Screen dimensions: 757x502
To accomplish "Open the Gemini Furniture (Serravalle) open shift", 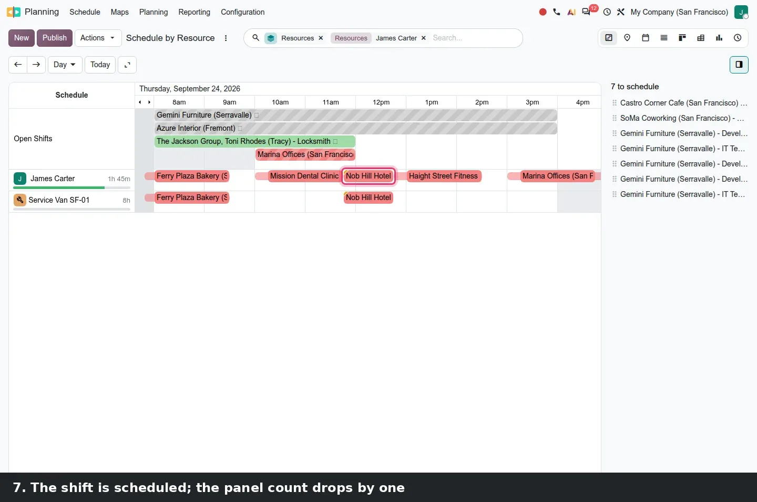I will point(356,115).
